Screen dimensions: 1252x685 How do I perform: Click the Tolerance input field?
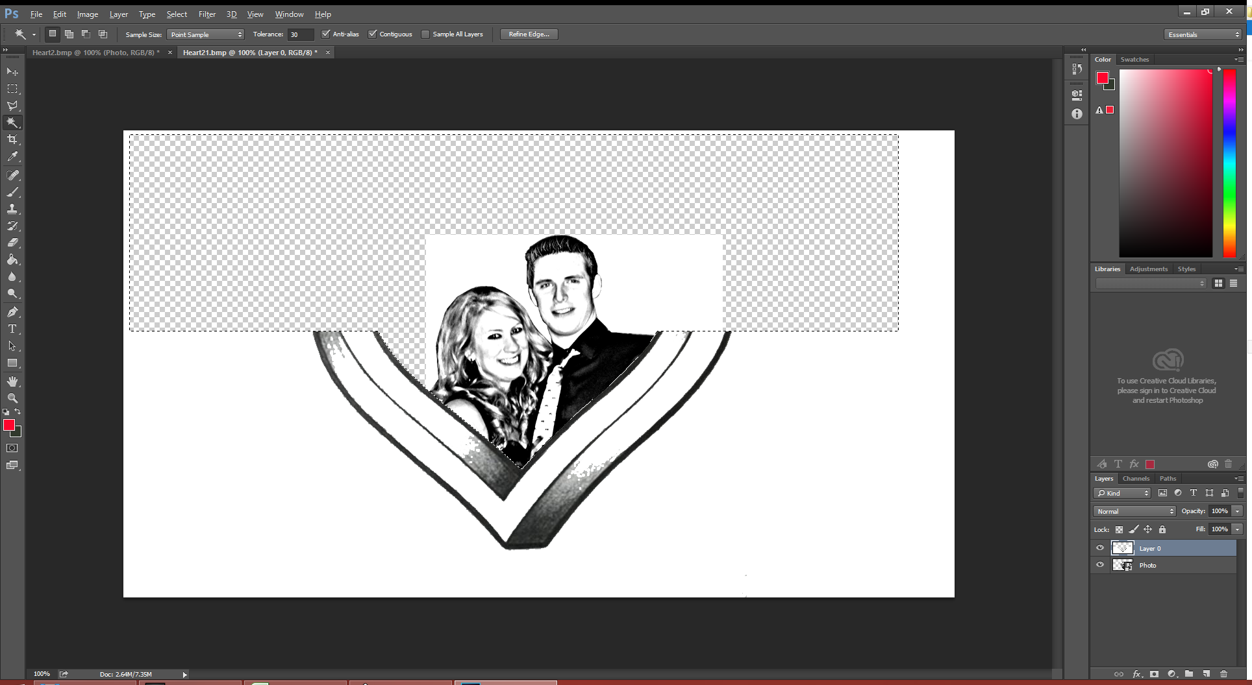point(301,34)
